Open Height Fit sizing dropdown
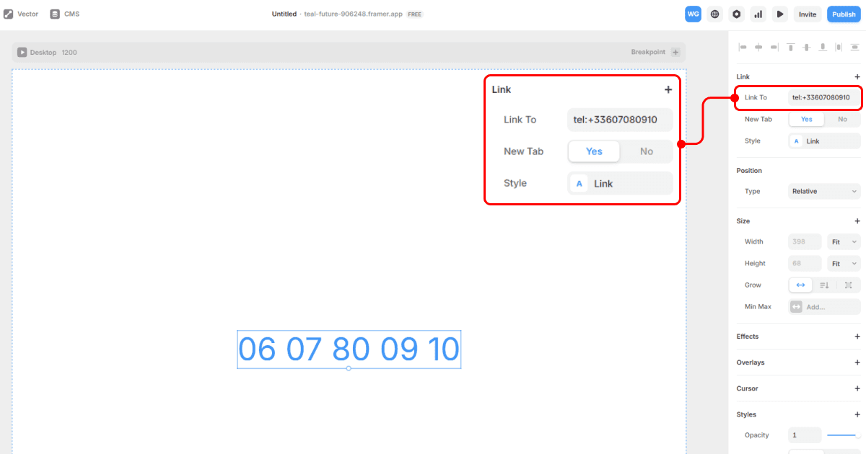This screenshot has height=454, width=866. click(x=844, y=263)
